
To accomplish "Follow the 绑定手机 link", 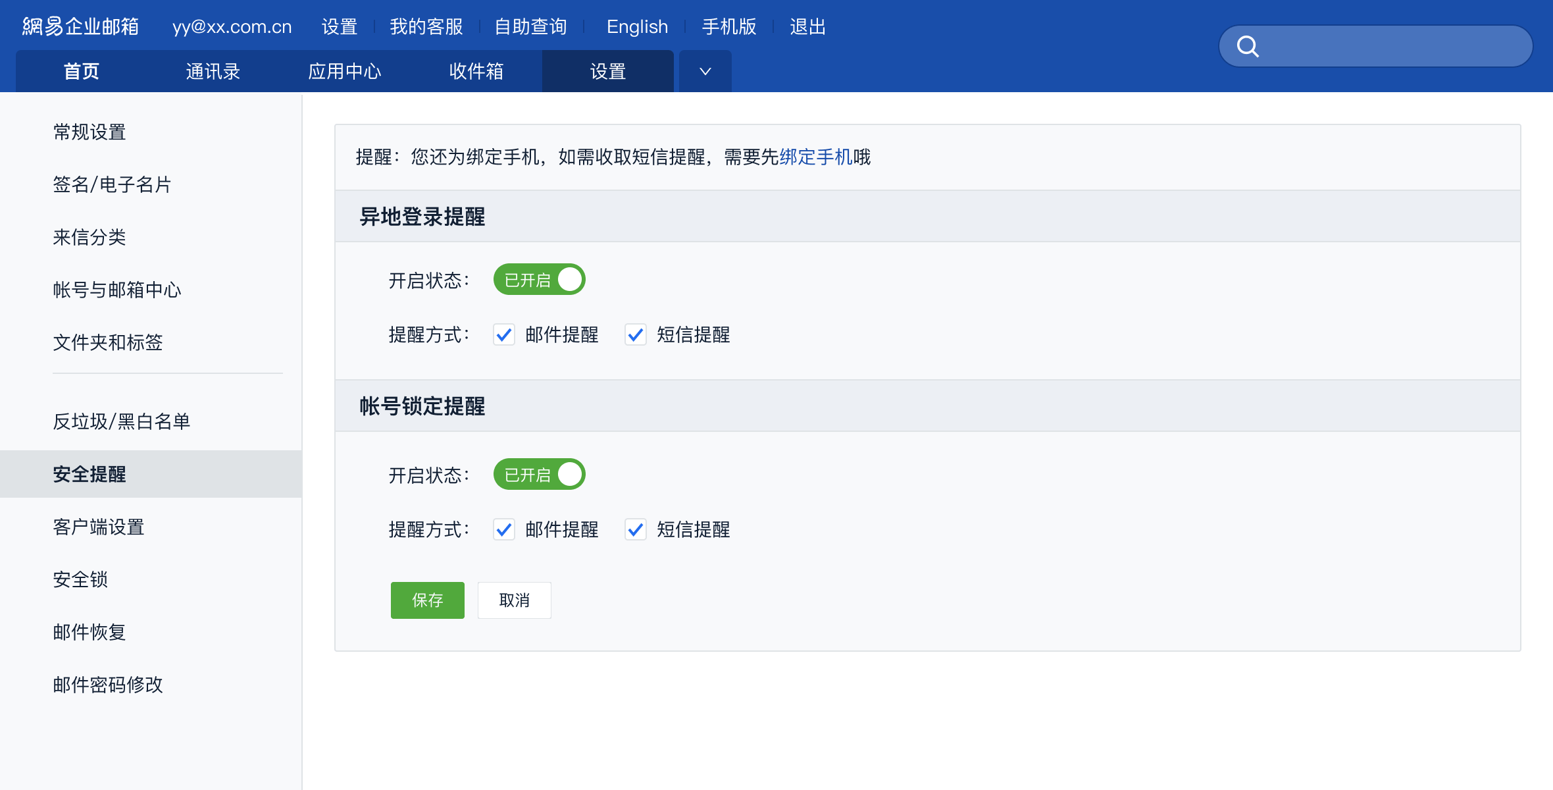I will point(815,157).
